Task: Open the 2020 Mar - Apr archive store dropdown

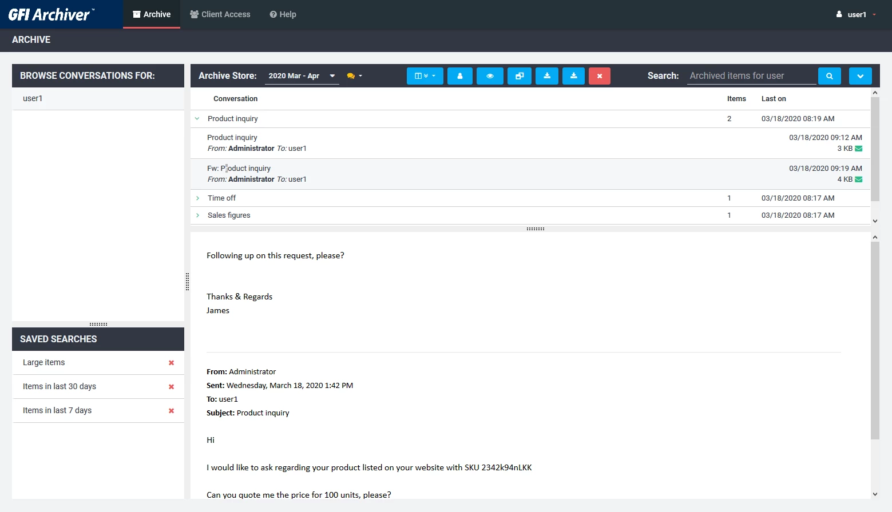Action: click(302, 75)
